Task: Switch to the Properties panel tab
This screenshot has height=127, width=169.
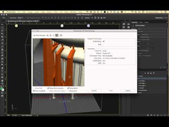Action: (x=134, y=22)
